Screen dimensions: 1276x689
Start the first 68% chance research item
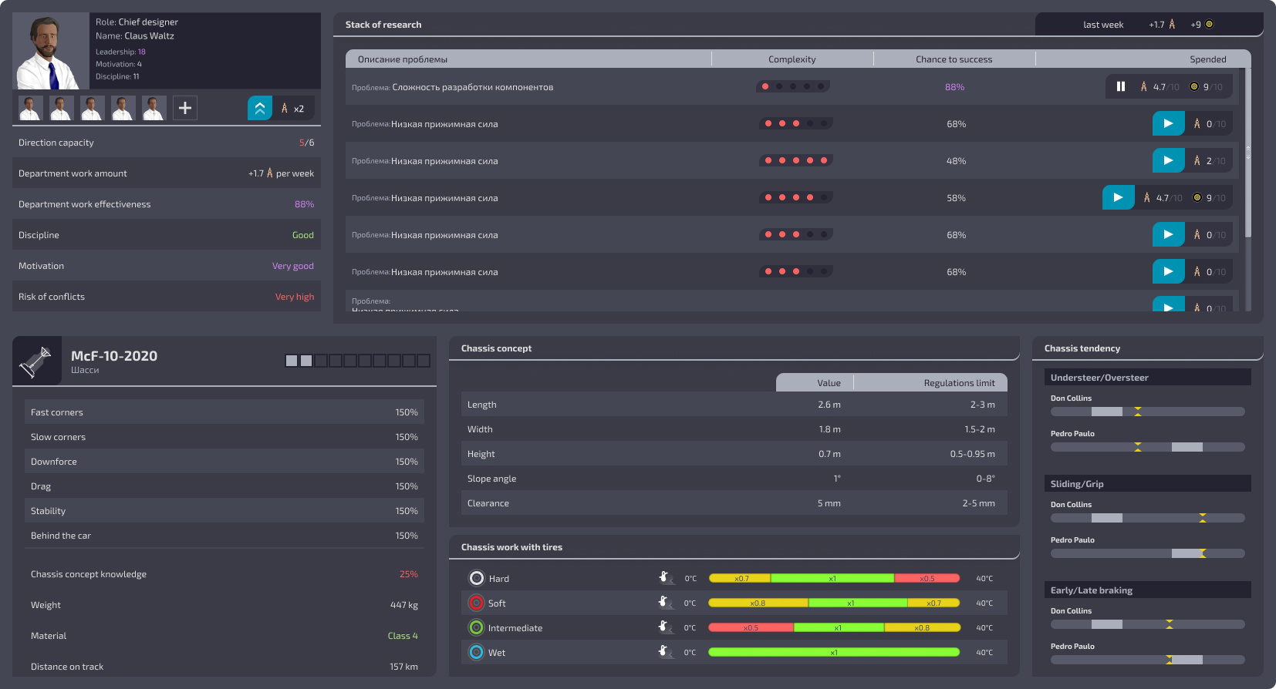[1168, 123]
